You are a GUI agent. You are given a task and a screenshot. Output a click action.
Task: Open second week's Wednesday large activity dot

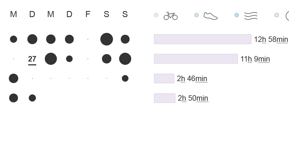[x=51, y=59]
